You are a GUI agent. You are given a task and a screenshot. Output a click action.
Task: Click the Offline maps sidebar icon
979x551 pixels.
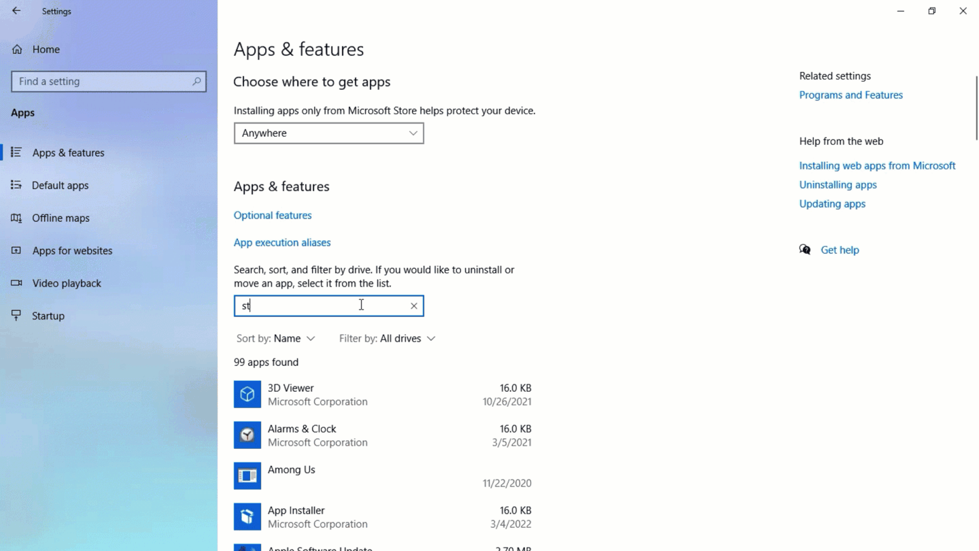(16, 218)
